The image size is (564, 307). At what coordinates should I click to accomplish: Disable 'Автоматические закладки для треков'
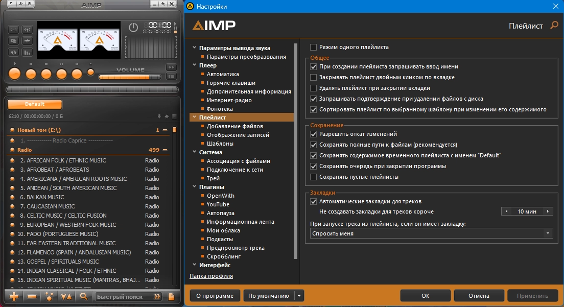tap(313, 202)
